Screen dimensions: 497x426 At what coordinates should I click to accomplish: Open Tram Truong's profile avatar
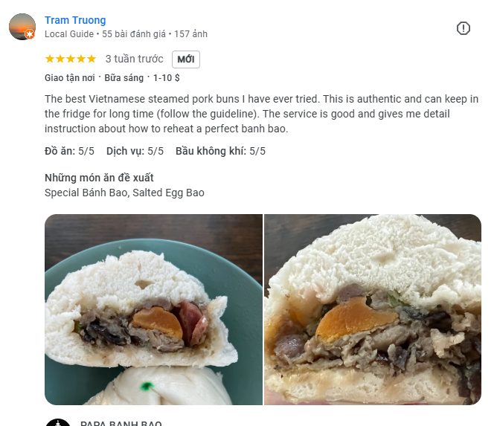[x=22, y=27]
